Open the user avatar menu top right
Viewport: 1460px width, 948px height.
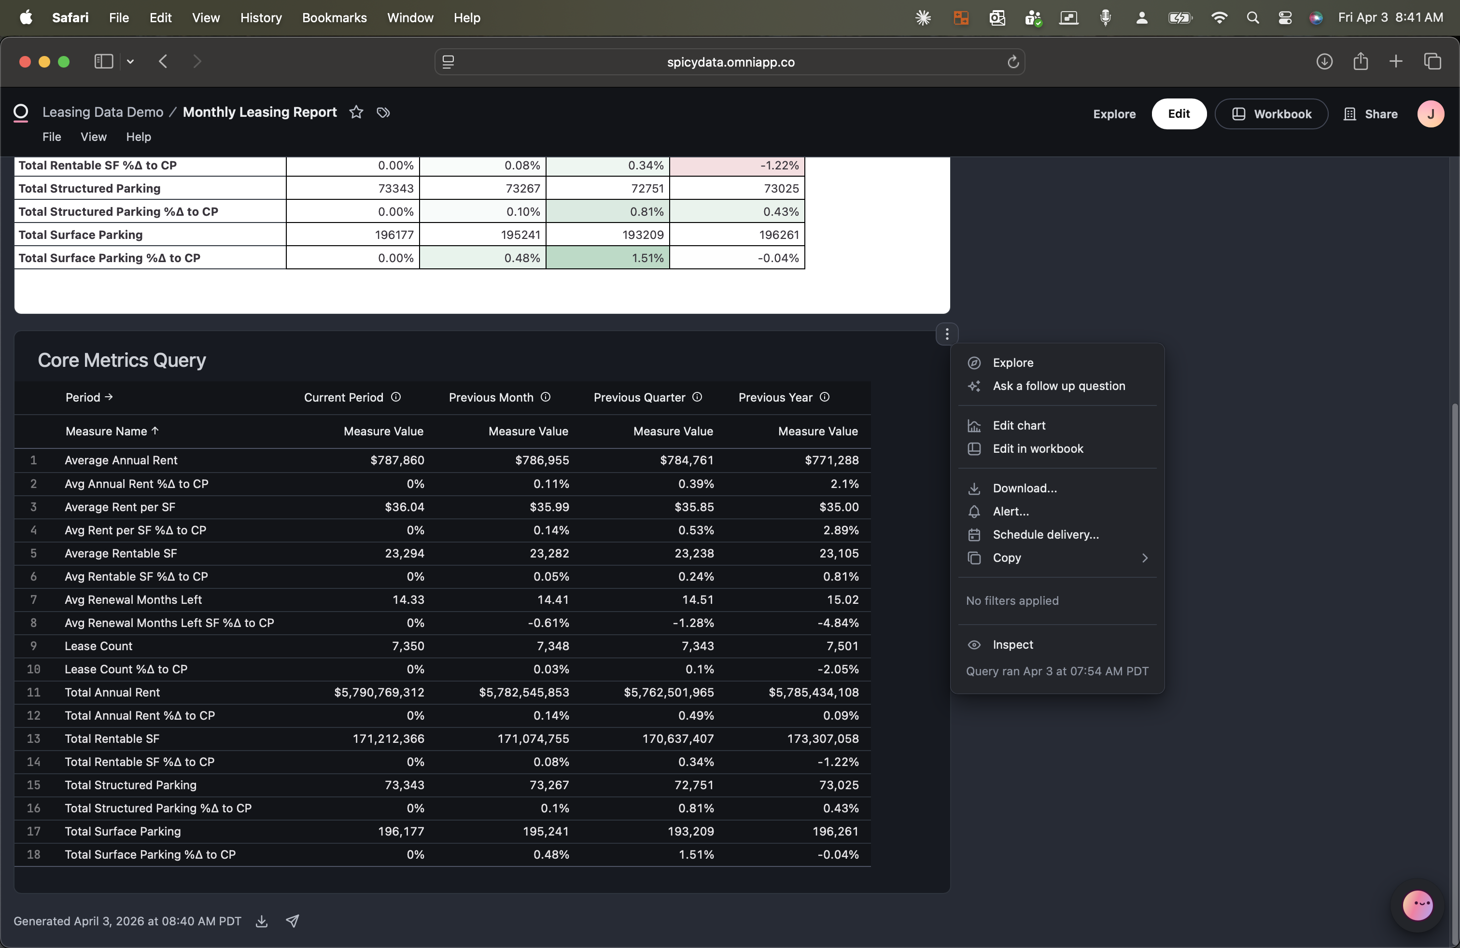pos(1431,114)
